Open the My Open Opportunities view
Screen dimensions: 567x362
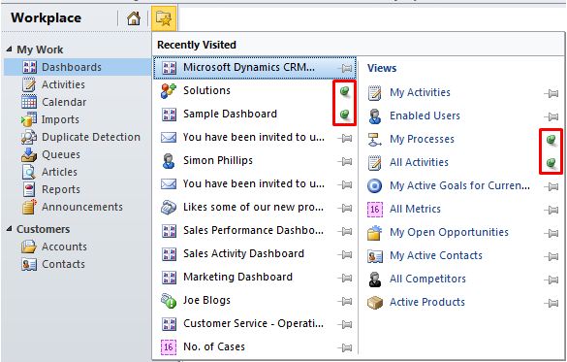(x=449, y=232)
